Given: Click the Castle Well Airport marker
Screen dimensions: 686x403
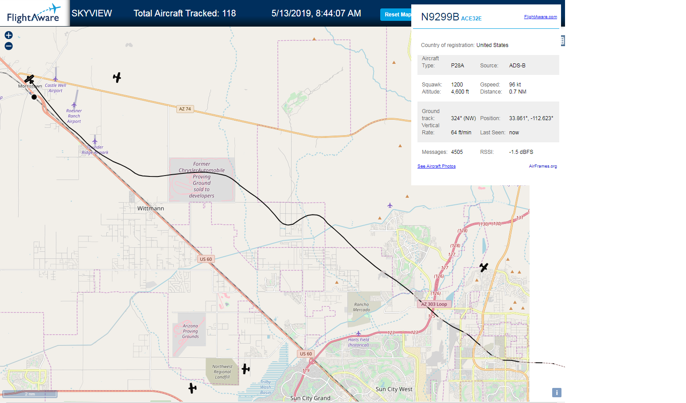Looking at the screenshot, I should tap(55, 79).
